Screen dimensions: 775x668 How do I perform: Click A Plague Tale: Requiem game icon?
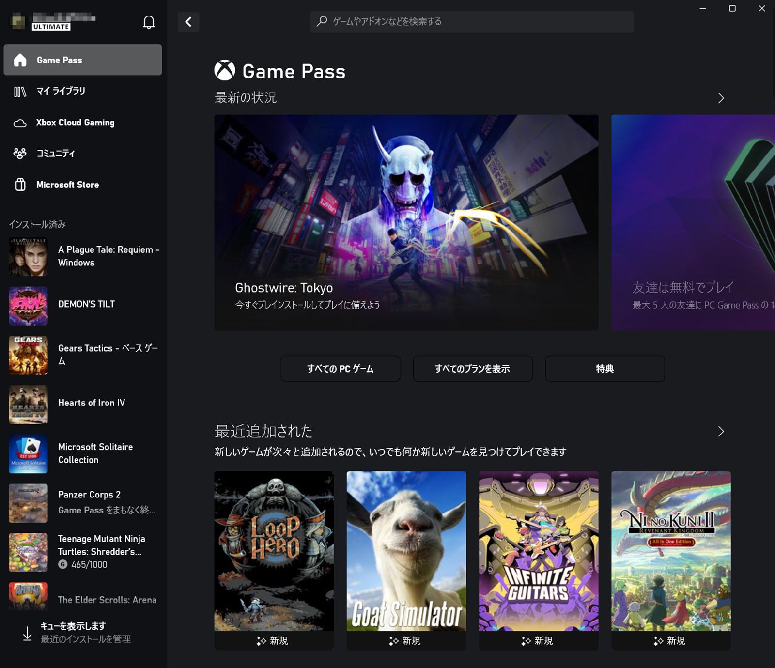point(28,257)
